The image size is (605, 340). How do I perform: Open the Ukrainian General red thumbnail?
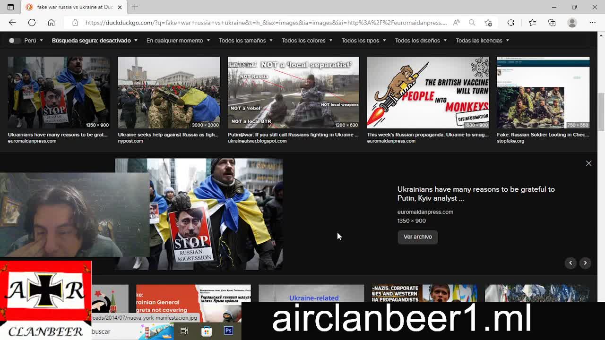pos(193,302)
